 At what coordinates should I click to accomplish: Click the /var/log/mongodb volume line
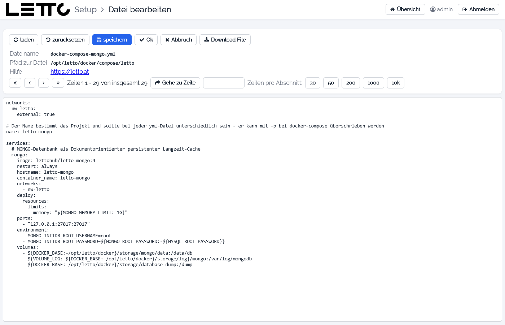click(137, 259)
